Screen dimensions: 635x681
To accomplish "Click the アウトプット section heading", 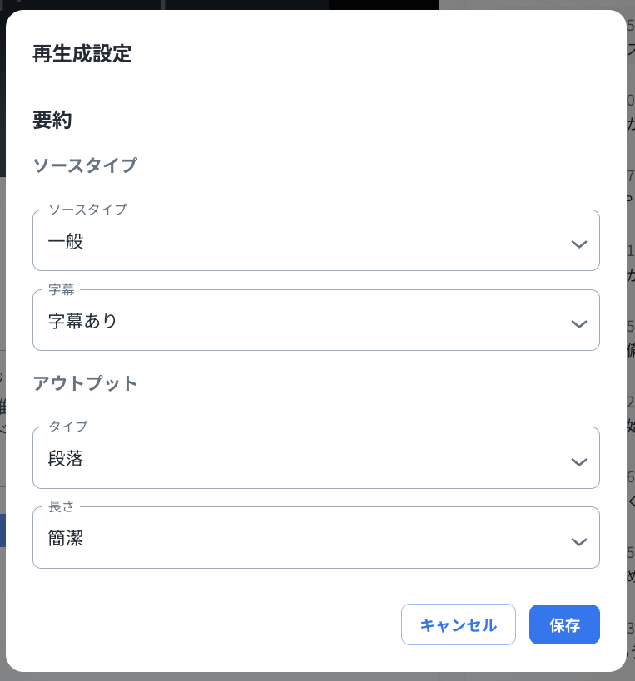I will click(84, 383).
